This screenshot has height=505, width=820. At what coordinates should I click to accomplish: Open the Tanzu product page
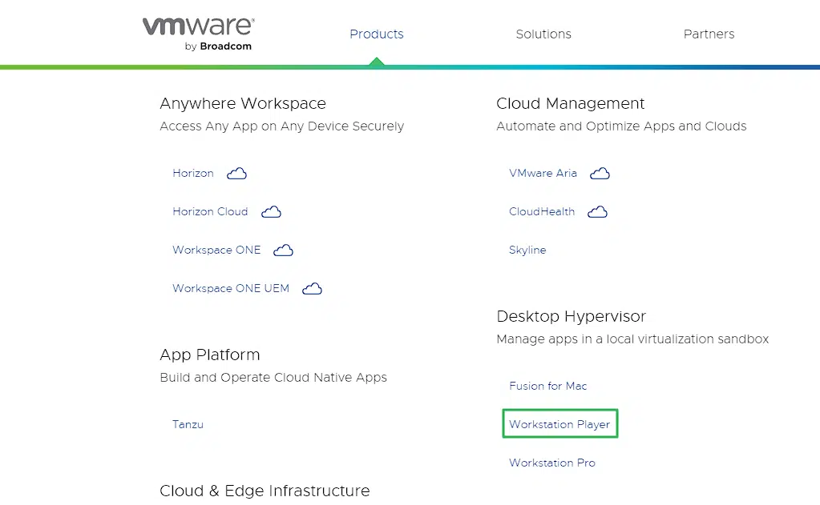[x=188, y=424]
